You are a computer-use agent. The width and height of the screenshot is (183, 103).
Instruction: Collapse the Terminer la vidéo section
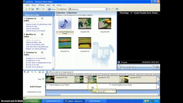[x=42, y=52]
